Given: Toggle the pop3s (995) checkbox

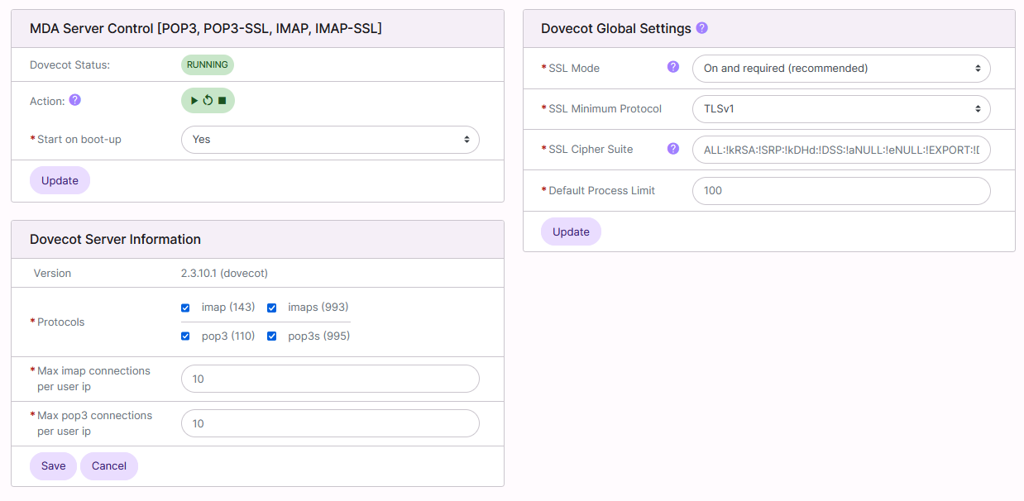Looking at the screenshot, I should point(272,336).
